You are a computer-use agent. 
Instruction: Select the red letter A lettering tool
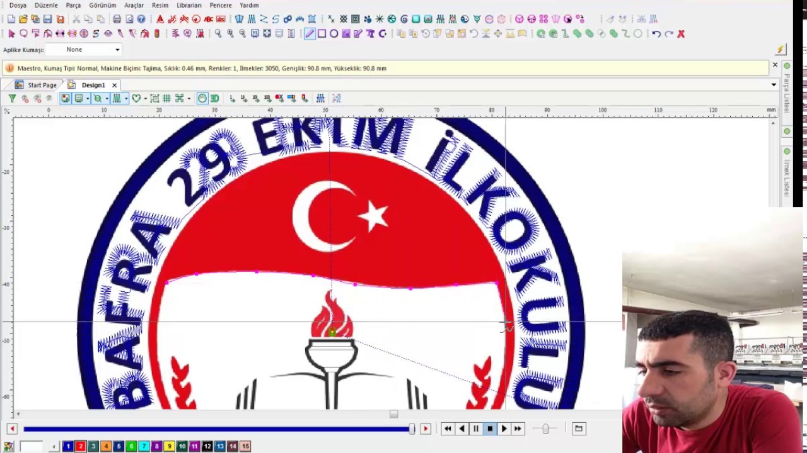[x=160, y=20]
